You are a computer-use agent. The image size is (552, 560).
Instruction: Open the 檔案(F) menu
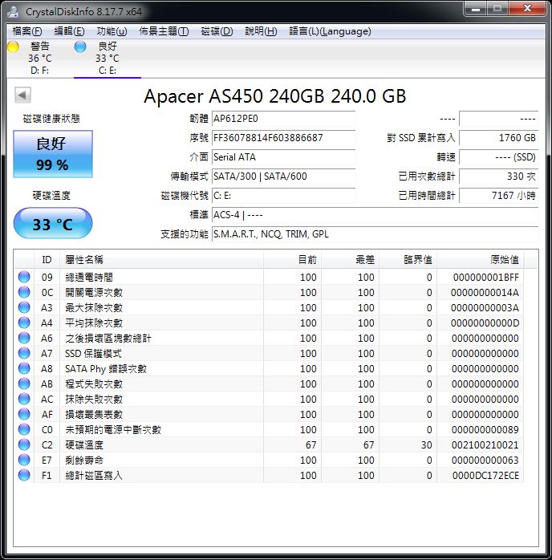coord(27,31)
